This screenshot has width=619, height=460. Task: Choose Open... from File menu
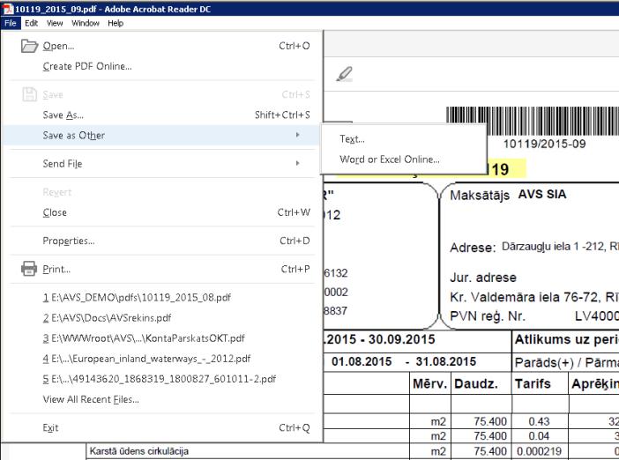[162, 46]
